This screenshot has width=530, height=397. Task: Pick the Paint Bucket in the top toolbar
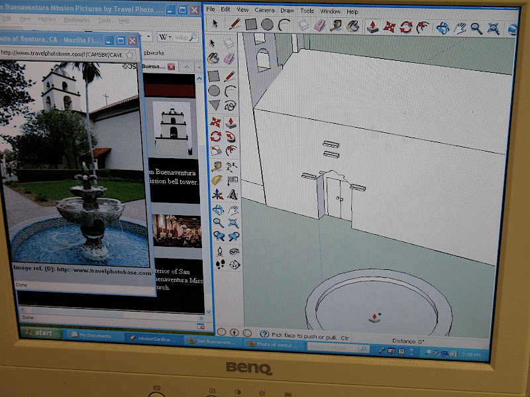click(352, 26)
